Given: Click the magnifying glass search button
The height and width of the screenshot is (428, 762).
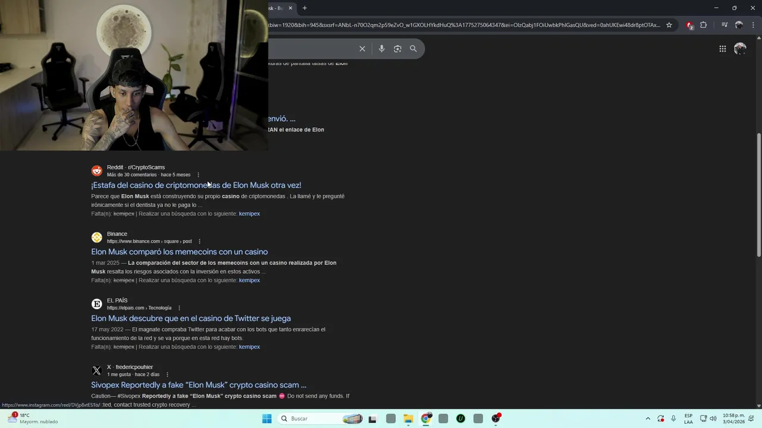Looking at the screenshot, I should [413, 49].
